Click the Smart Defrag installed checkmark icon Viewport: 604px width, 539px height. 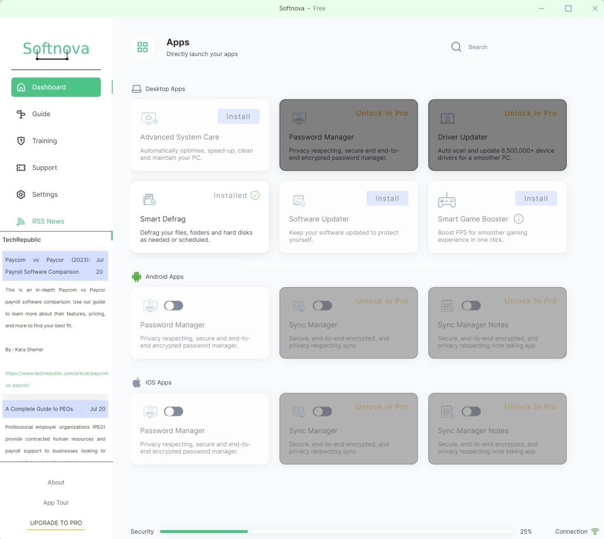click(255, 195)
